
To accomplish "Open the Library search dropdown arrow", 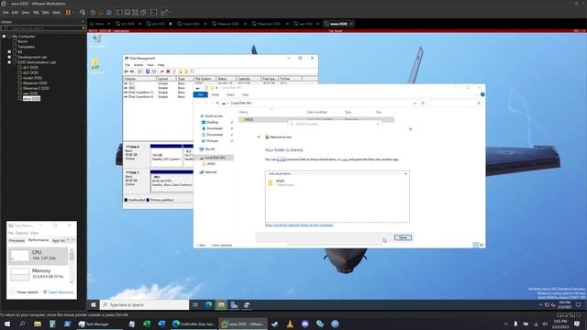I will (83, 28).
